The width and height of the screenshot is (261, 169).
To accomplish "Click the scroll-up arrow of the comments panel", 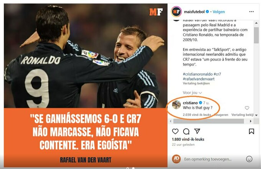I will pyautogui.click(x=256, y=23).
